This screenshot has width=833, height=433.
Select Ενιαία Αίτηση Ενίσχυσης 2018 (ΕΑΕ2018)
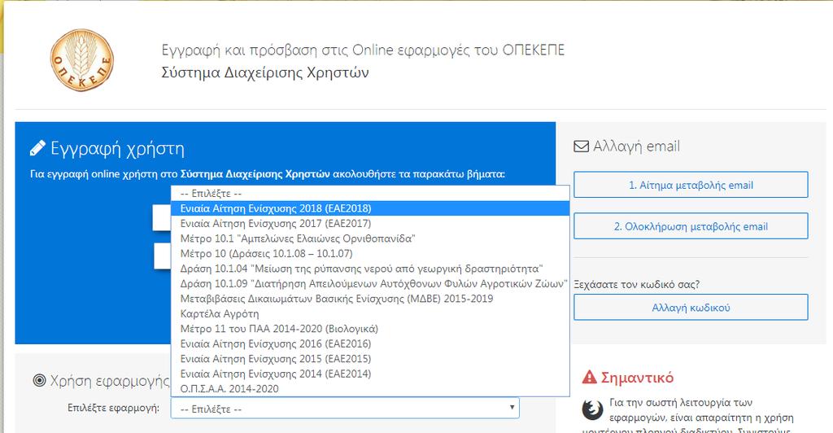pyautogui.click(x=370, y=208)
